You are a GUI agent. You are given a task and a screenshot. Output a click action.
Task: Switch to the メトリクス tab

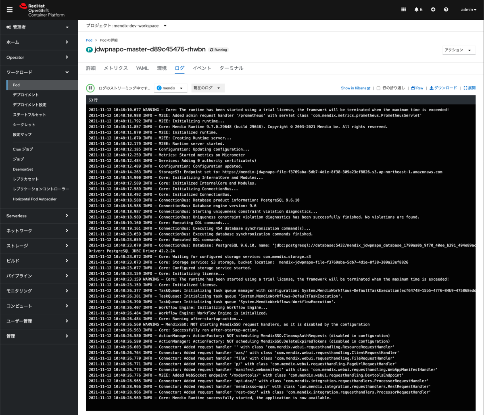(116, 68)
